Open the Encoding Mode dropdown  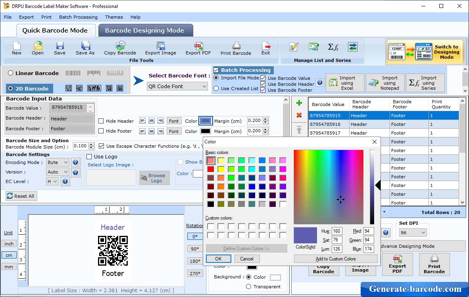click(x=58, y=162)
